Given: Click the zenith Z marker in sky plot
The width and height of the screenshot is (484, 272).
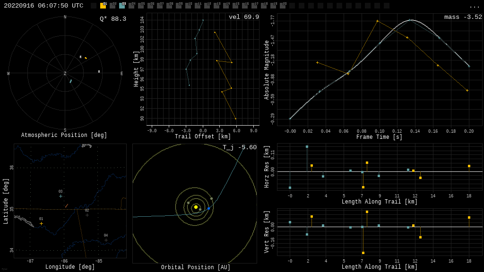Looking at the screenshot, I should [65, 74].
